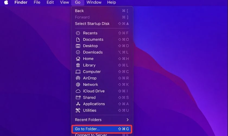The image size is (228, 136).
Task: Open the File menu
Action: [37, 2]
